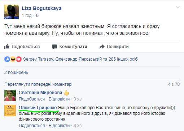Click the Олексій Гриценко name link

pos(38,108)
